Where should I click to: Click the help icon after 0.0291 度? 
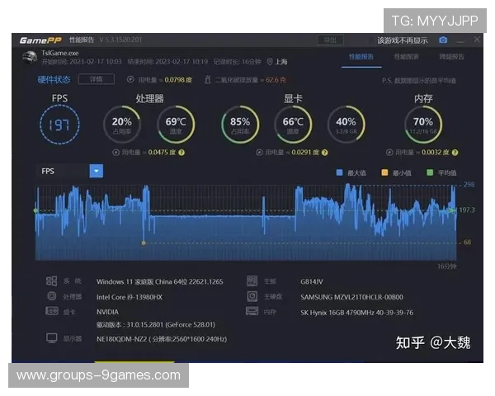pyautogui.click(x=325, y=153)
